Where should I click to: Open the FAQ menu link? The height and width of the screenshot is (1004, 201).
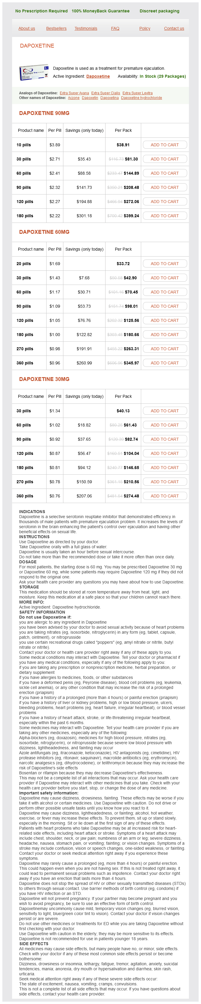pos(115,28)
